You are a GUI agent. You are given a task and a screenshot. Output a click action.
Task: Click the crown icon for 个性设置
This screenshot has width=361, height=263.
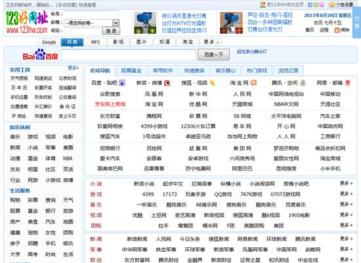(332, 5)
